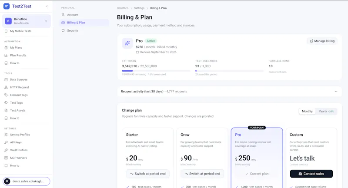Viewport: 348px width, 188px height.
Task: Expand the Request activity section
Action: pos(230,92)
